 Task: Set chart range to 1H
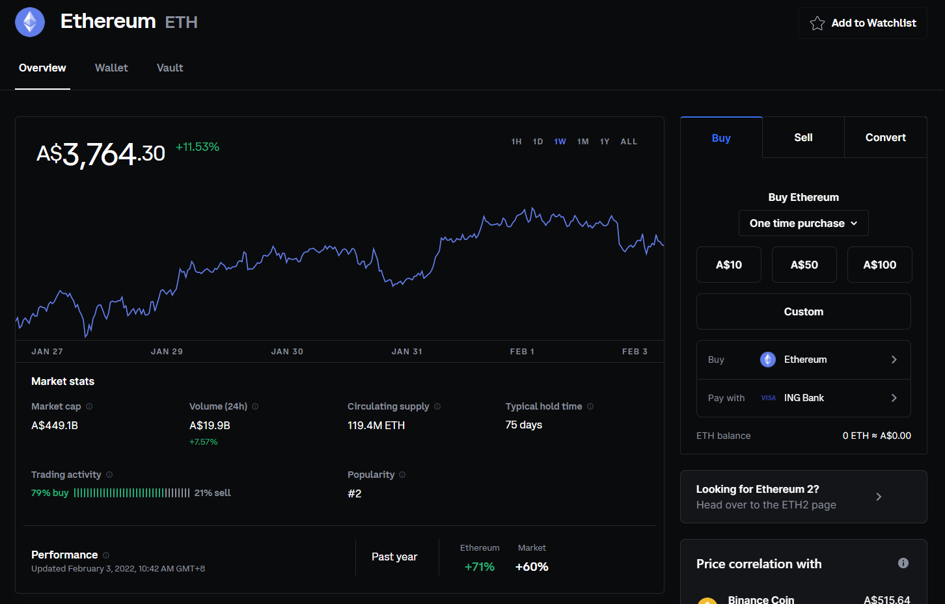(x=517, y=142)
